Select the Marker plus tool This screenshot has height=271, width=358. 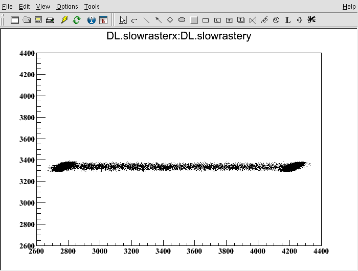300,20
